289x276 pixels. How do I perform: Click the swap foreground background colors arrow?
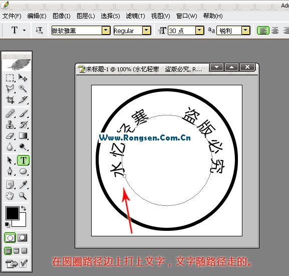click(x=24, y=208)
